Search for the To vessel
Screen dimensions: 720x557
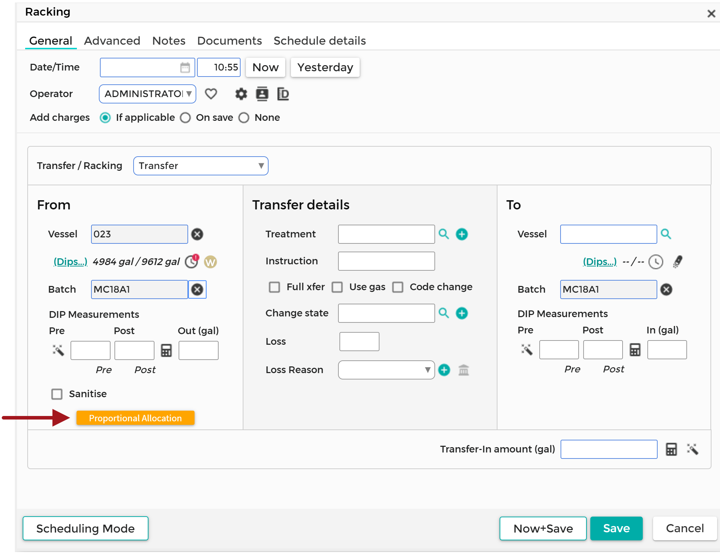pos(666,234)
